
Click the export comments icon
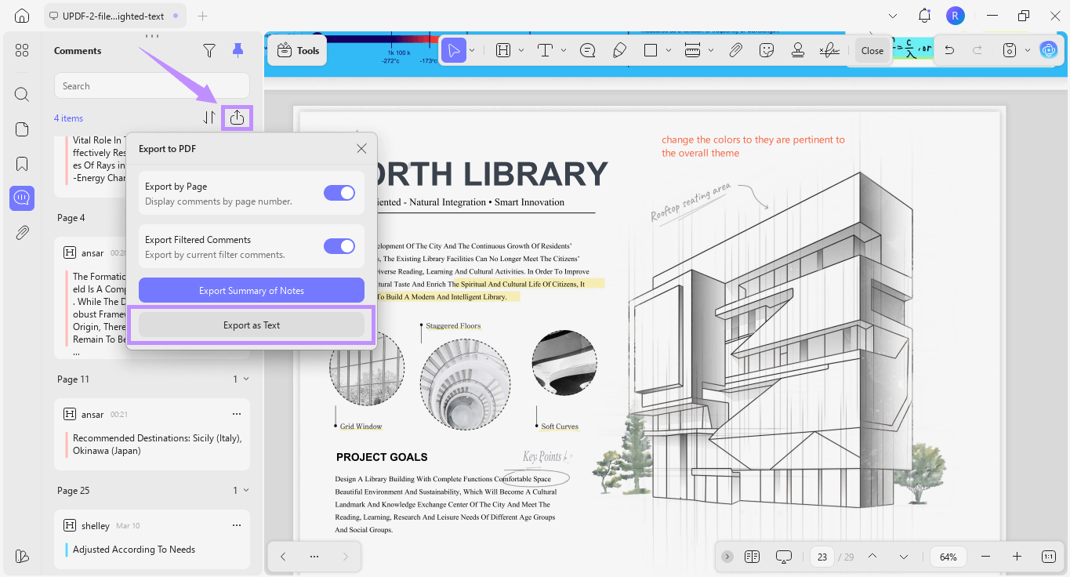pyautogui.click(x=238, y=118)
